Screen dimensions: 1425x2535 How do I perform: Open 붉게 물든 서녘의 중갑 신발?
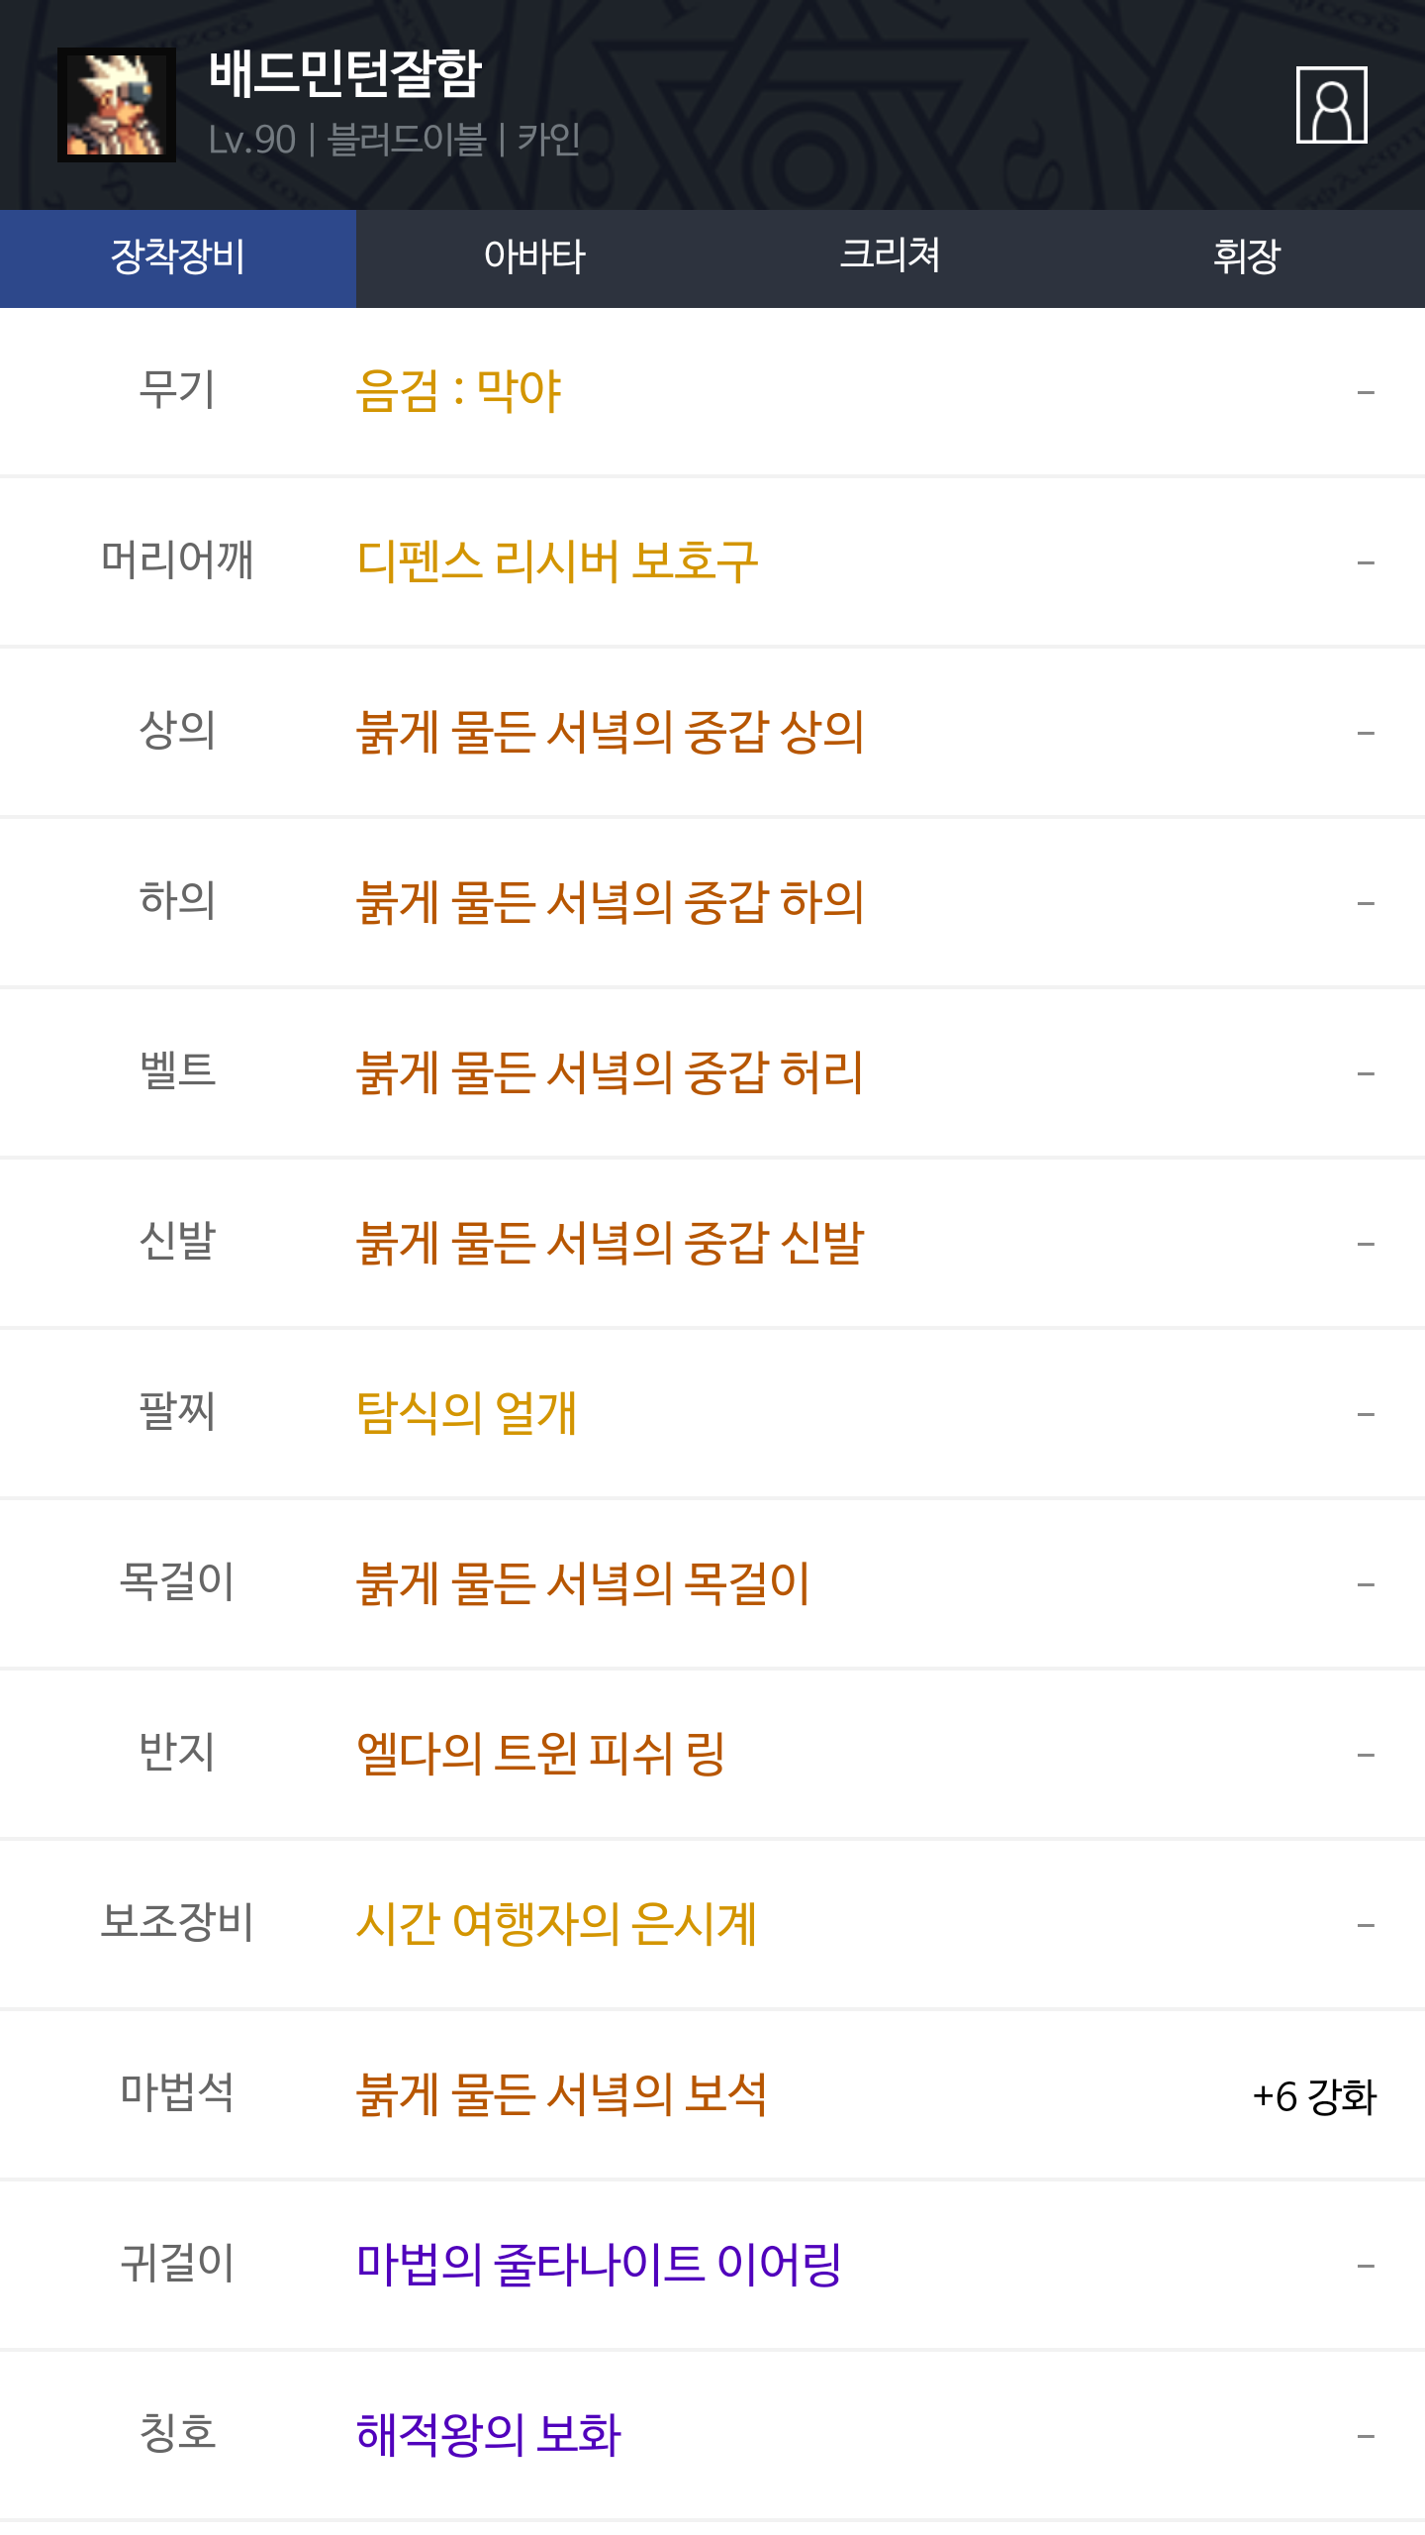click(x=610, y=1243)
